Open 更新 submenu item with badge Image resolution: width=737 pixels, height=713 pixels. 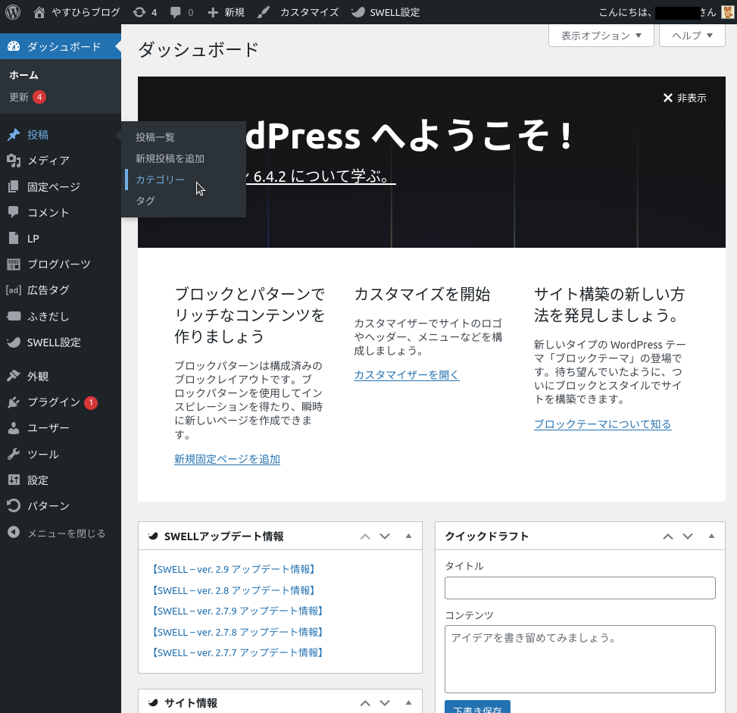[27, 97]
